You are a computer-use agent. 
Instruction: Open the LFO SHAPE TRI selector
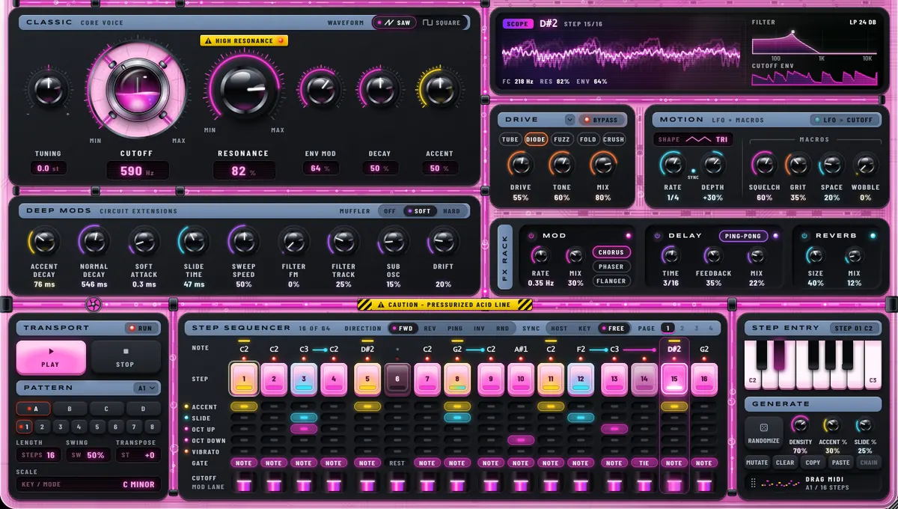[694, 139]
